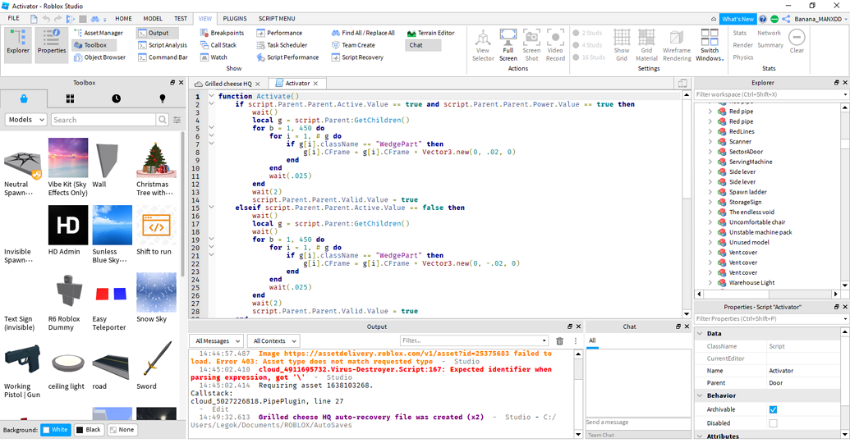Open Script Performance
Image resolution: width=850 pixels, height=443 pixels.
point(288,57)
